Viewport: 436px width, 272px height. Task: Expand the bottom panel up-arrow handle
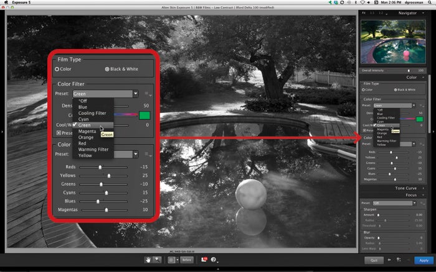[218, 269]
